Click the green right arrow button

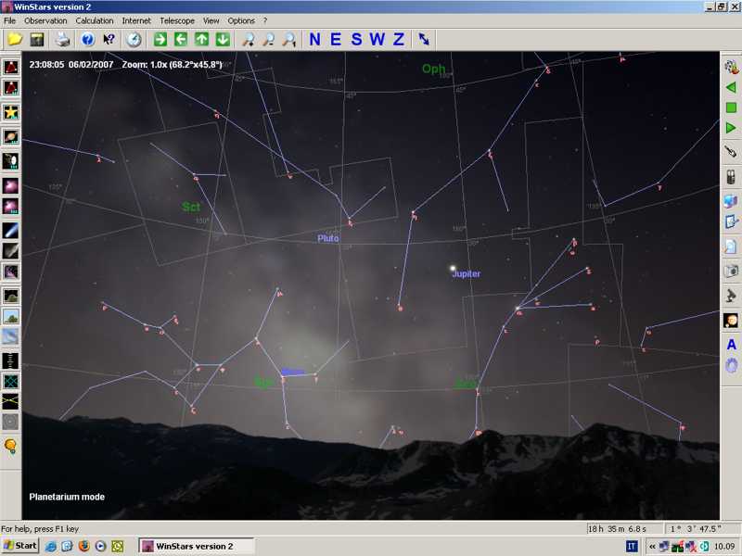click(160, 39)
